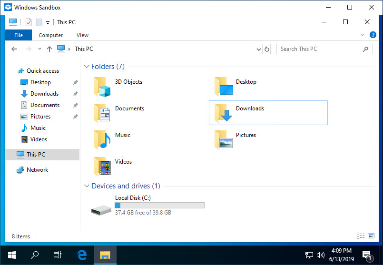Viewport: 383px width, 265px height.
Task: Click the Explorer title bar computer icon
Action: point(13,22)
